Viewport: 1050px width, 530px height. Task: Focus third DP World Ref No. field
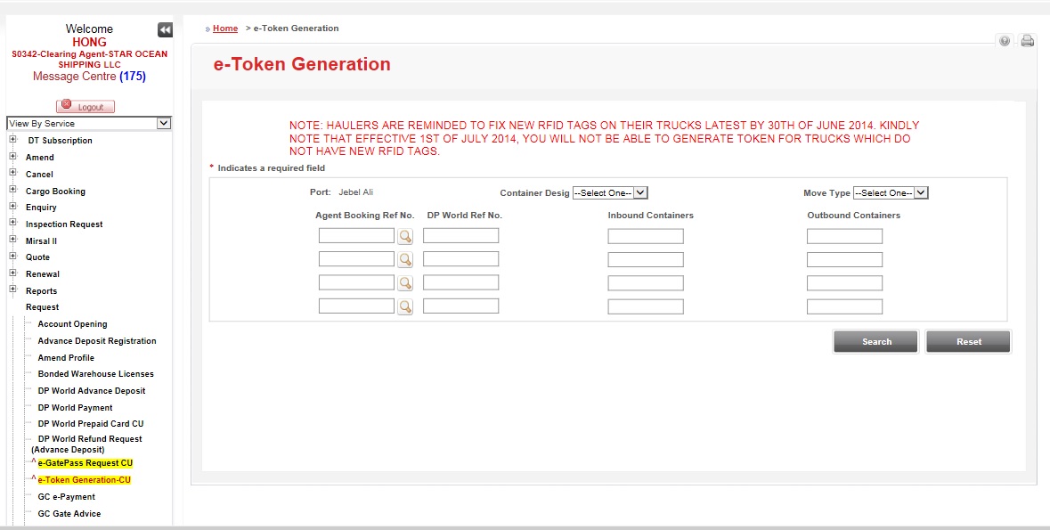460,282
